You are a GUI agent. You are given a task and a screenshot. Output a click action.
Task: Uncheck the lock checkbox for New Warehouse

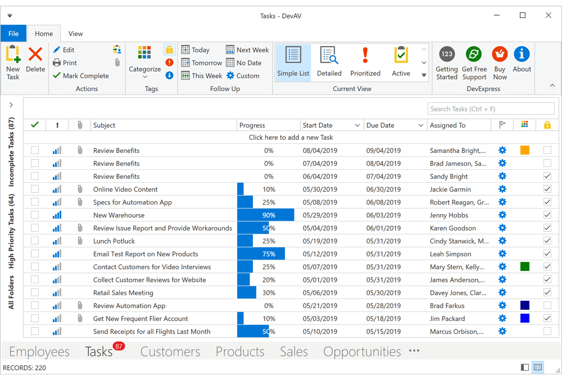547,215
